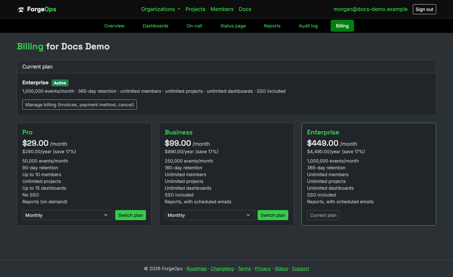Go to Projects in top navigation
The image size is (453, 277).
[x=195, y=9]
